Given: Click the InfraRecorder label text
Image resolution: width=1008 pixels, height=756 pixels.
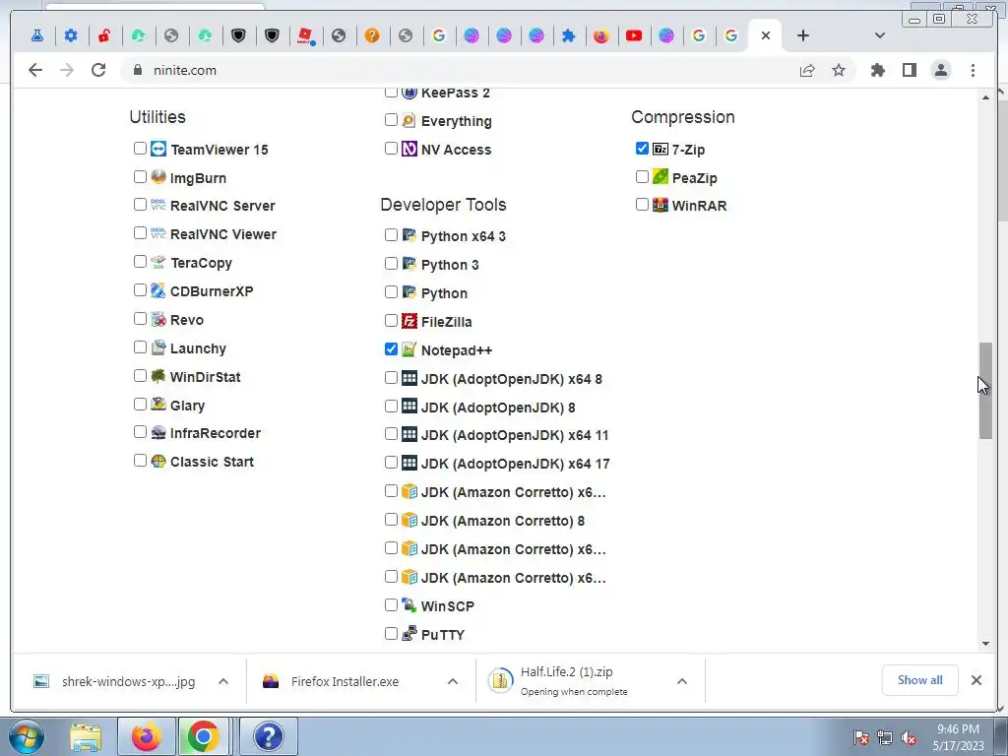Looking at the screenshot, I should click(x=216, y=433).
